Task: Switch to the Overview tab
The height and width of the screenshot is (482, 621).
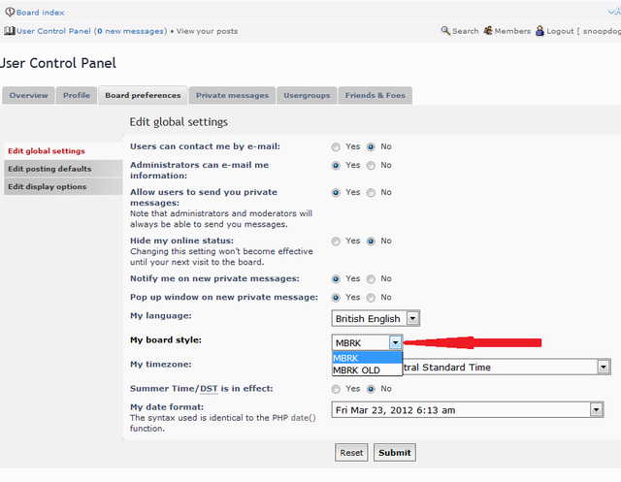Action: click(28, 95)
